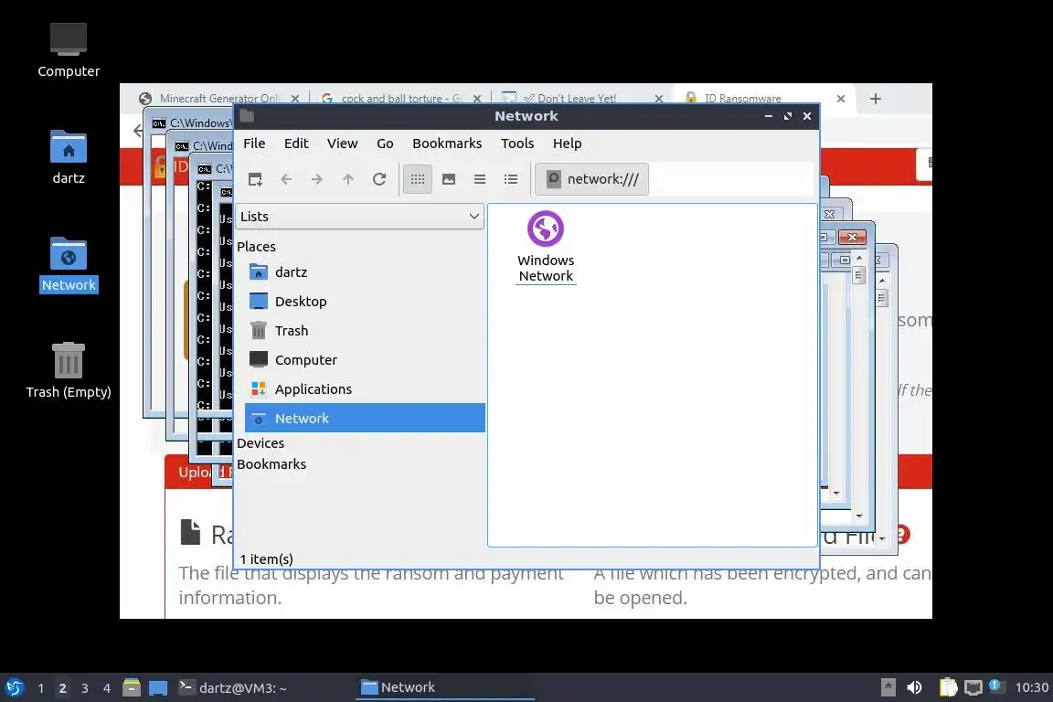Screen dimensions: 1053x702
Task: Expand the system tray arrow
Action: click(x=888, y=687)
